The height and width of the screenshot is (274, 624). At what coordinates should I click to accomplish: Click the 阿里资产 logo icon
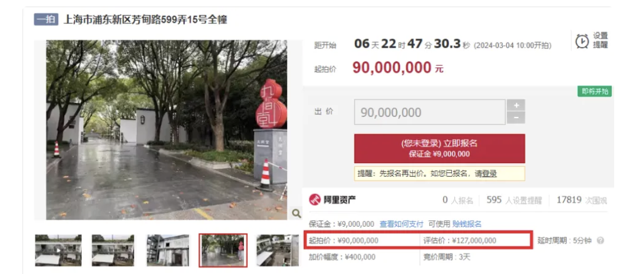(315, 200)
